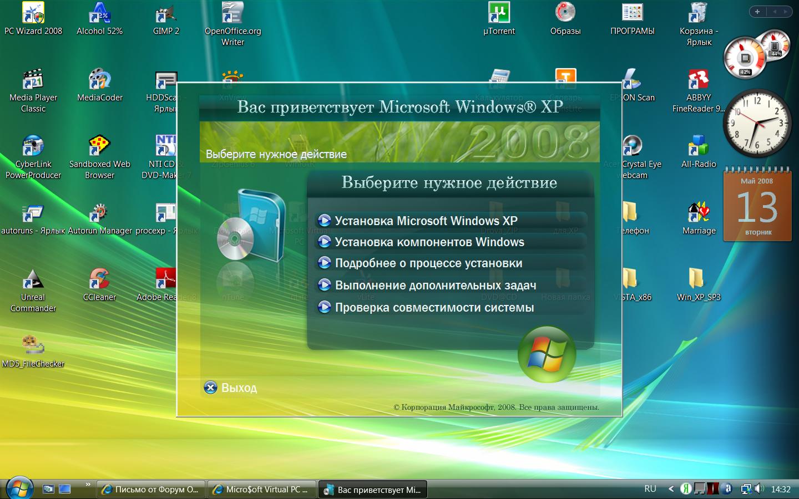Select the Marriage game shortcut
This screenshot has height=499, width=799.
(699, 218)
